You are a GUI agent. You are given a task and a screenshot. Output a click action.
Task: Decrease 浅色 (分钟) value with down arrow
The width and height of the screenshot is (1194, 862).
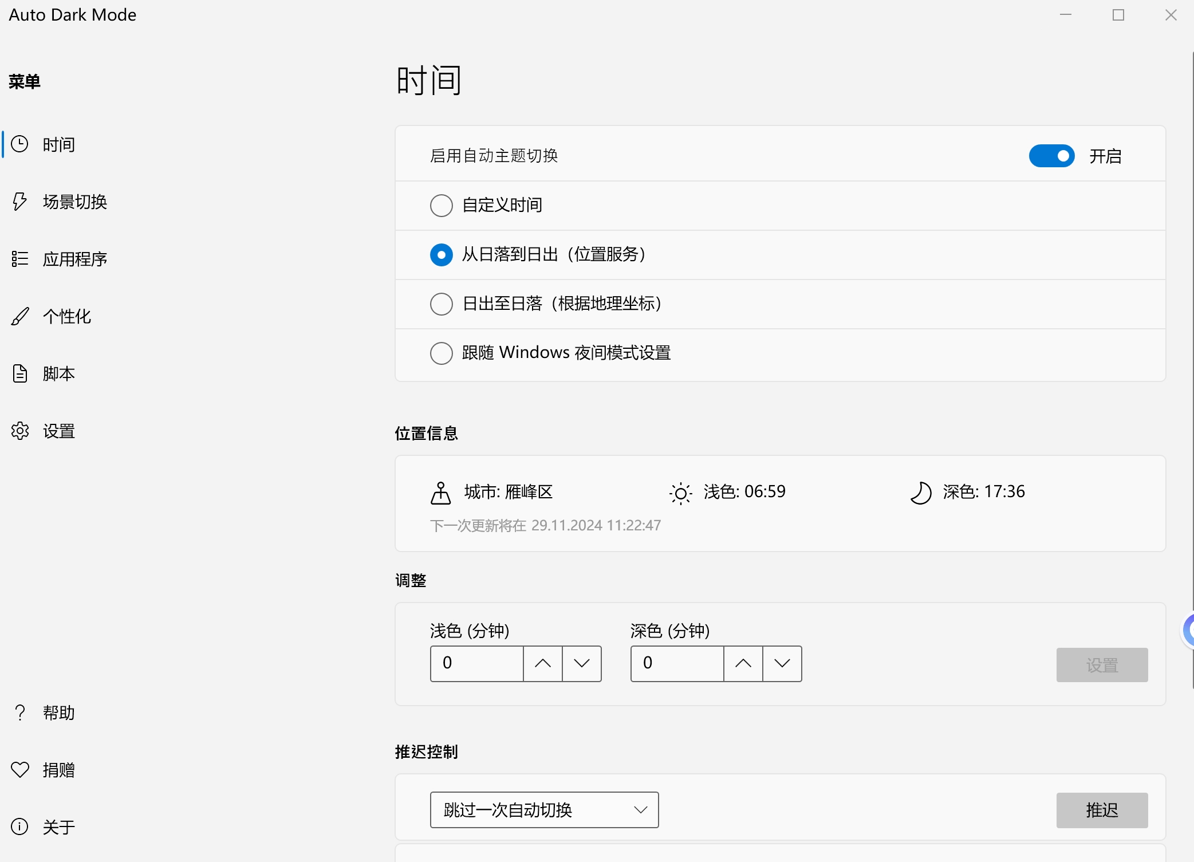(x=582, y=663)
